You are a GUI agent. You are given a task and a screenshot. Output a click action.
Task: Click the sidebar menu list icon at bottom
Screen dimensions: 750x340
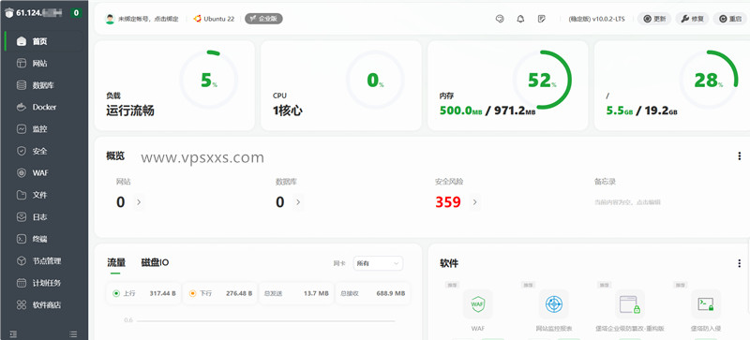[x=73, y=333]
